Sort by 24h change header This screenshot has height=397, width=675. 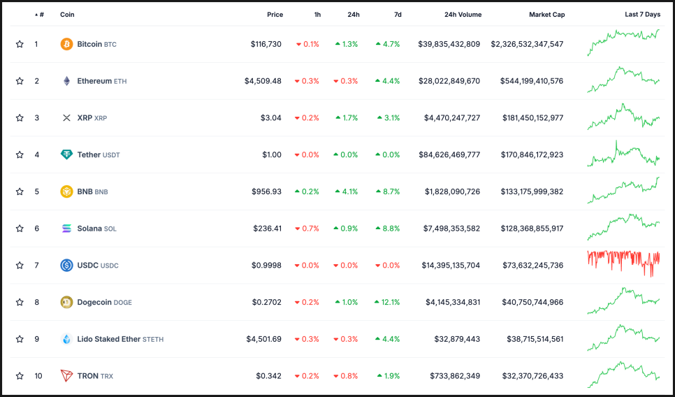pyautogui.click(x=354, y=15)
